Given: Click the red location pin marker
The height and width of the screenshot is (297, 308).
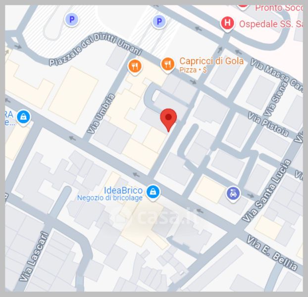Looking at the screenshot, I should tap(168, 120).
